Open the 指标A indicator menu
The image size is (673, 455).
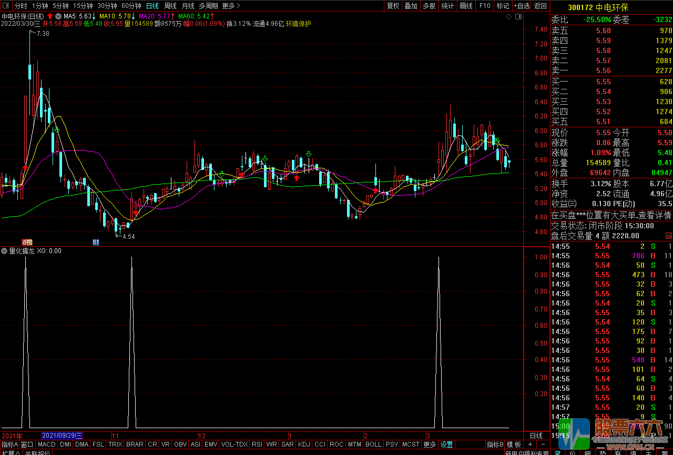(9, 444)
